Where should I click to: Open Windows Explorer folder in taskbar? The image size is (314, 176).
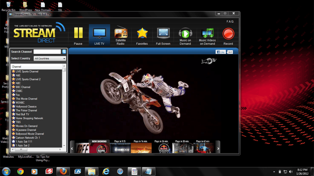(x=91, y=172)
